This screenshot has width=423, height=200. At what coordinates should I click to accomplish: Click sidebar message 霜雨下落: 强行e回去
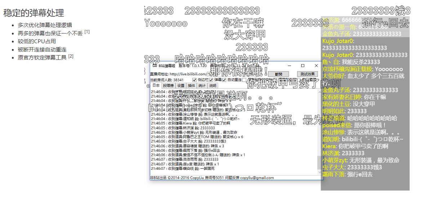point(347,174)
